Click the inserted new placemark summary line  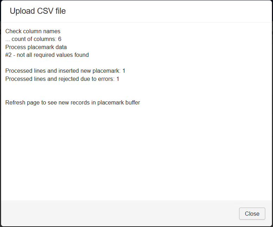tap(65, 71)
